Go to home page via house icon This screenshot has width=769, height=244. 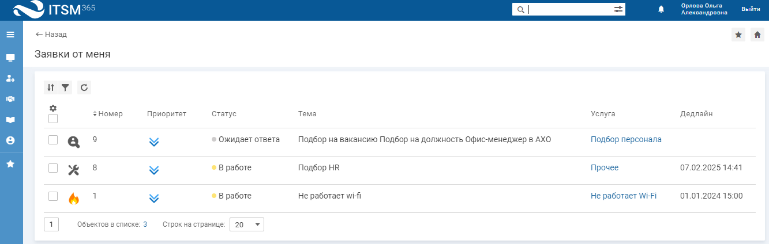coord(757,35)
